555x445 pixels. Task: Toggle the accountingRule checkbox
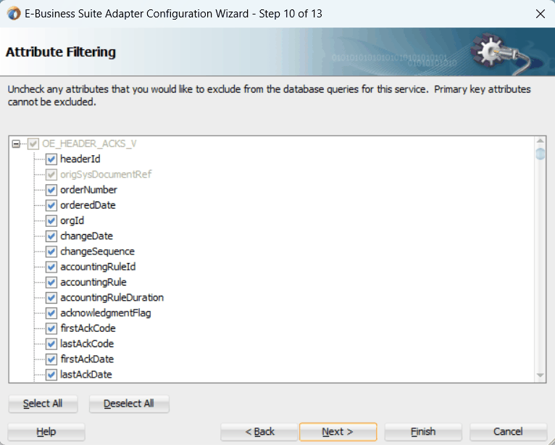[51, 282]
